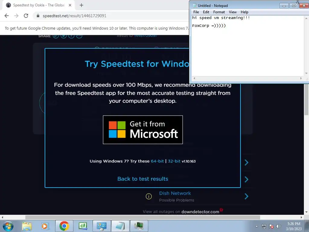
Task: Minimize the Notepad window
Action: (284, 6)
